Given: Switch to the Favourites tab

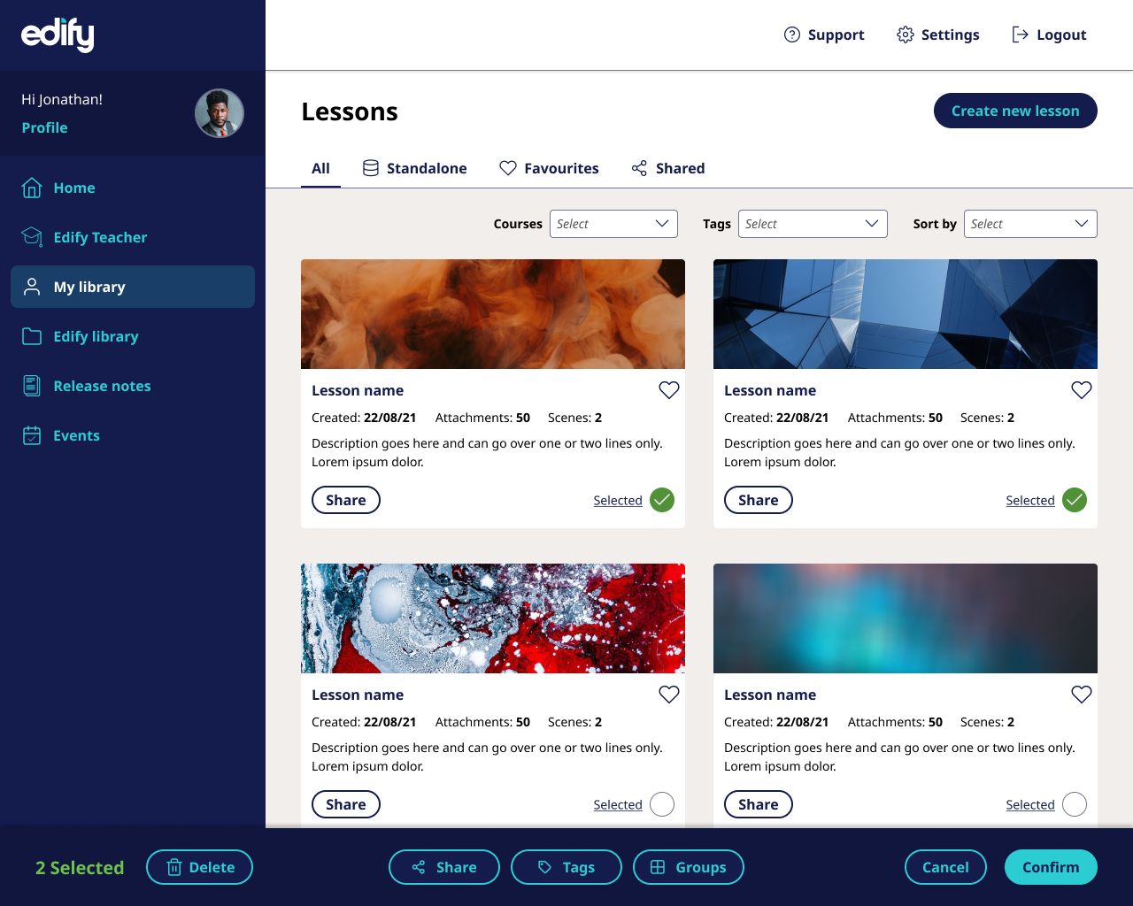Looking at the screenshot, I should tap(549, 168).
